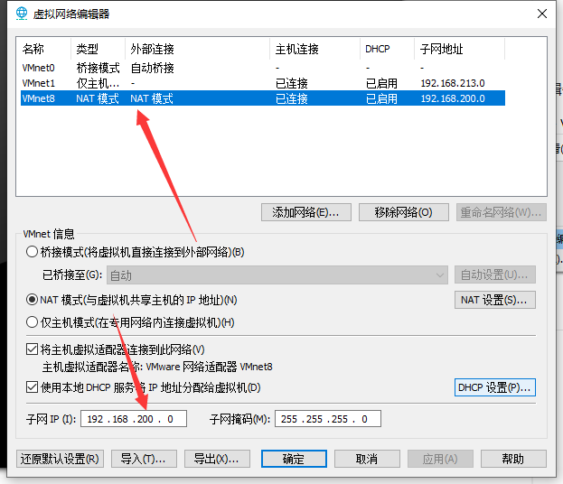Click the 子网掩码 input field
Viewport: 563px width, 484px height.
pyautogui.click(x=327, y=419)
